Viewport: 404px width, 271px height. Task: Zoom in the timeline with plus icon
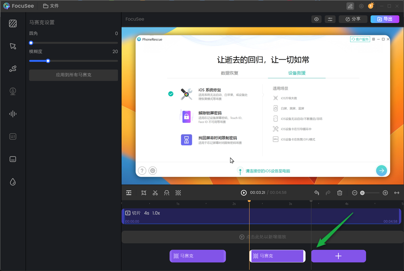click(x=385, y=193)
